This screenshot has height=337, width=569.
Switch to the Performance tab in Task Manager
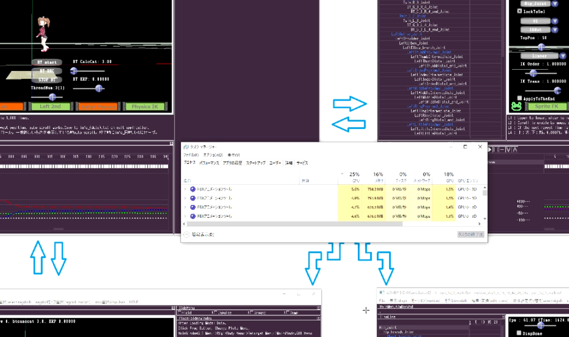click(209, 163)
